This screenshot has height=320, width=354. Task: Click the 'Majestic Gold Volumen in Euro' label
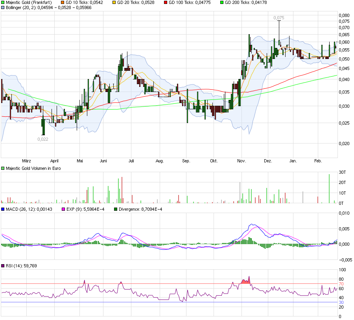point(33,168)
